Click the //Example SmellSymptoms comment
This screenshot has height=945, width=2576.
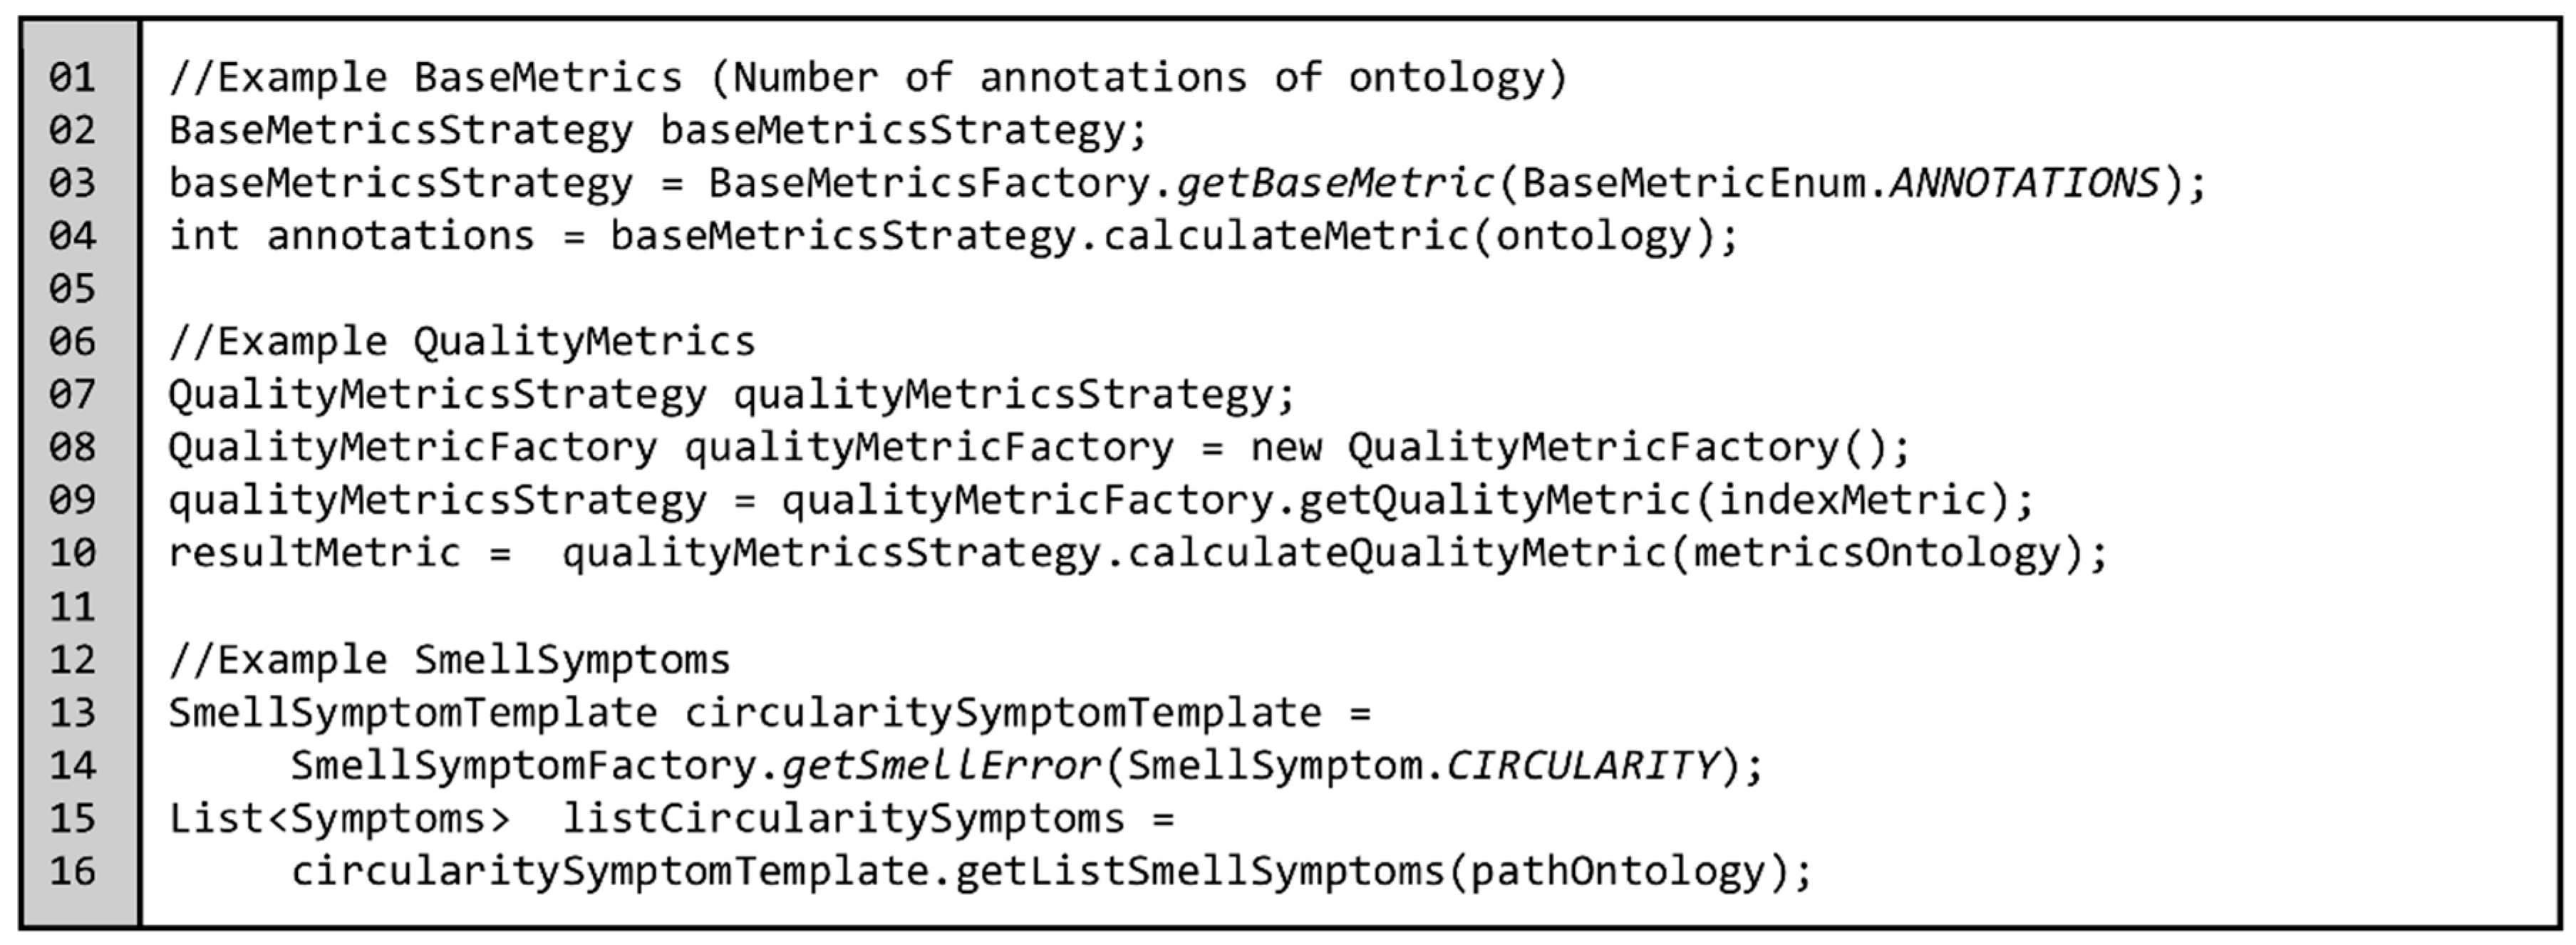pyautogui.click(x=450, y=660)
